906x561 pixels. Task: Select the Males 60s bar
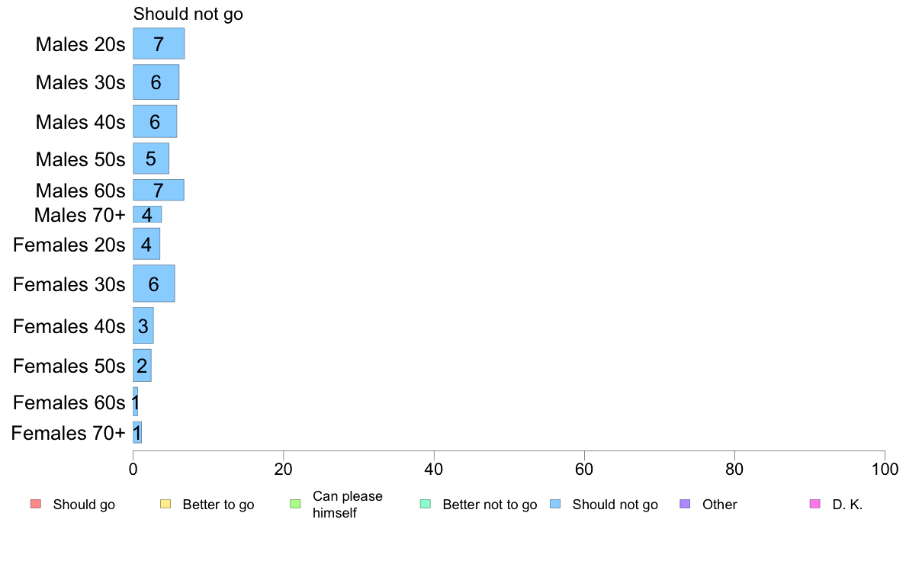point(159,190)
